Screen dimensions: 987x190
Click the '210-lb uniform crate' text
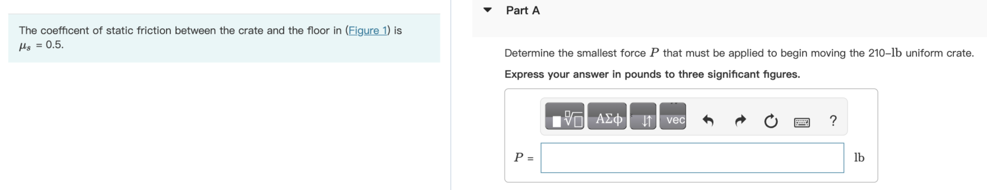pos(921,53)
